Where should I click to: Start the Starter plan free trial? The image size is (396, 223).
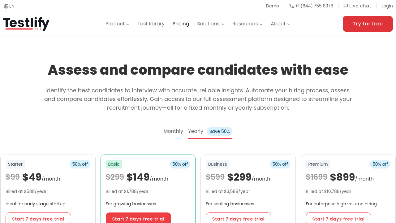point(38,219)
